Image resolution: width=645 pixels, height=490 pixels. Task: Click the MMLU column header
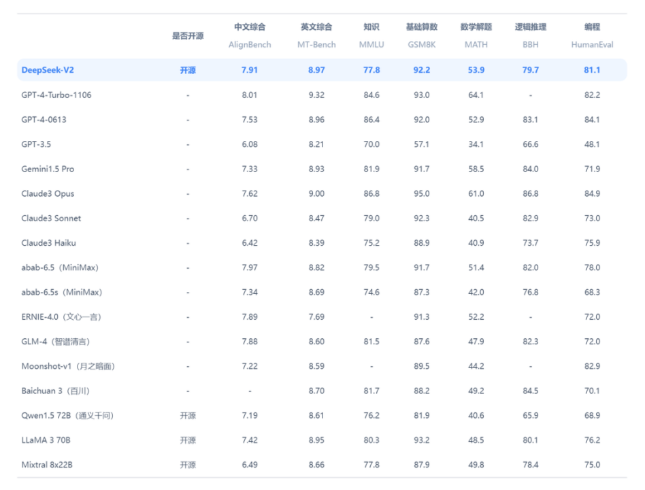(371, 44)
